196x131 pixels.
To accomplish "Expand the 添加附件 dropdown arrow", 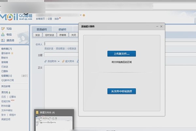I will pos(58,61).
